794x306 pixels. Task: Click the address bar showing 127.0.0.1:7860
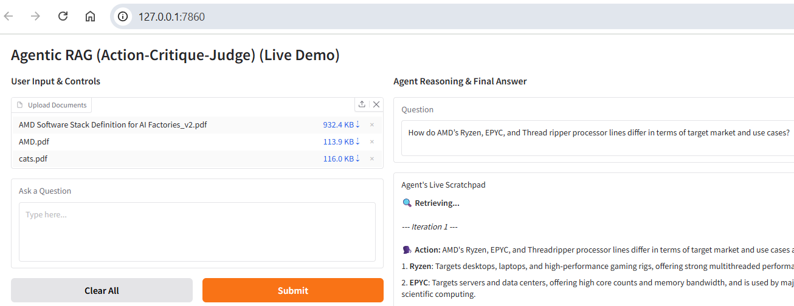(426, 16)
